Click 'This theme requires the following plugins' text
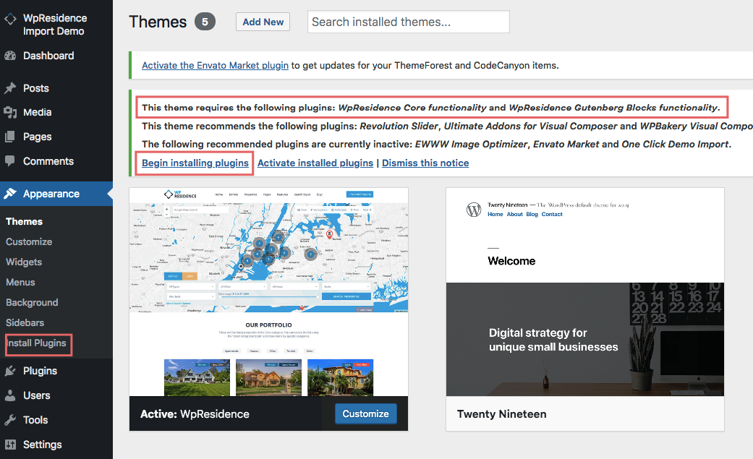Viewport: 753px width, 459px height. [x=431, y=108]
